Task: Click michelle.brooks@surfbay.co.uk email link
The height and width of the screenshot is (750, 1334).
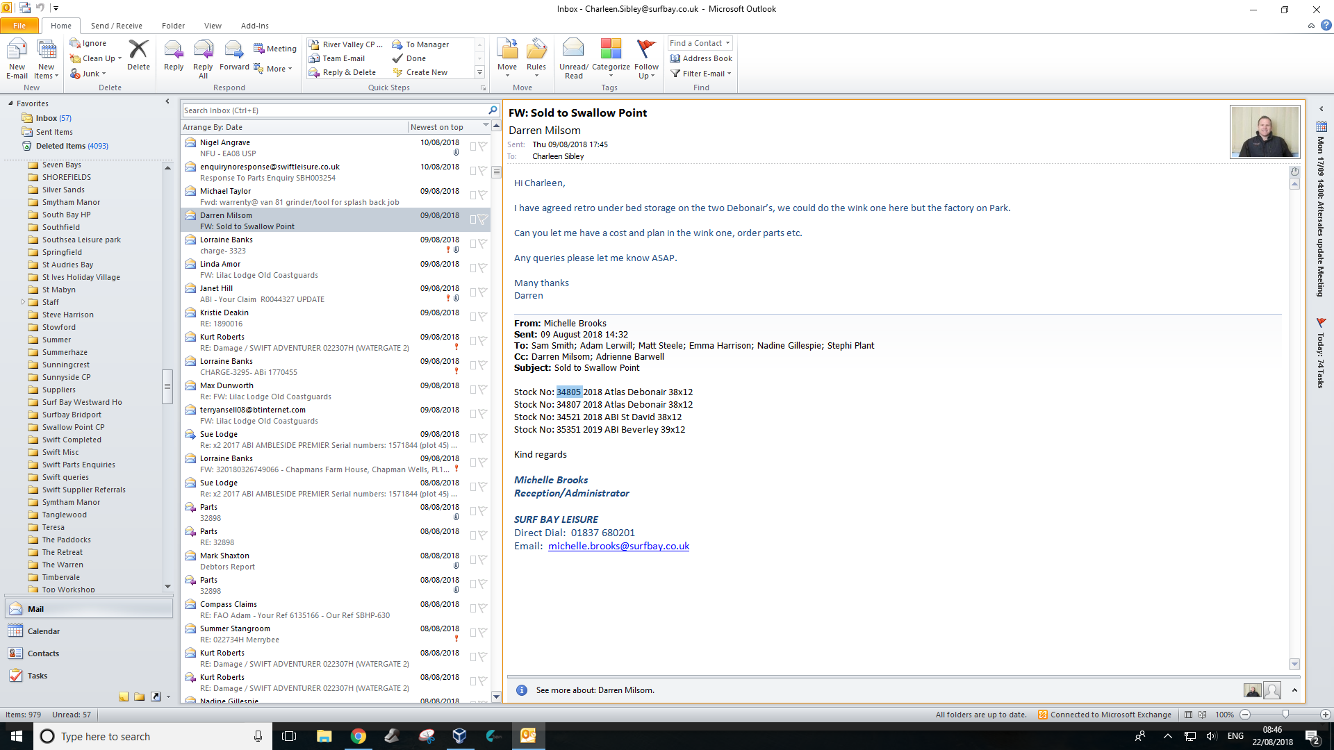Action: coord(618,546)
